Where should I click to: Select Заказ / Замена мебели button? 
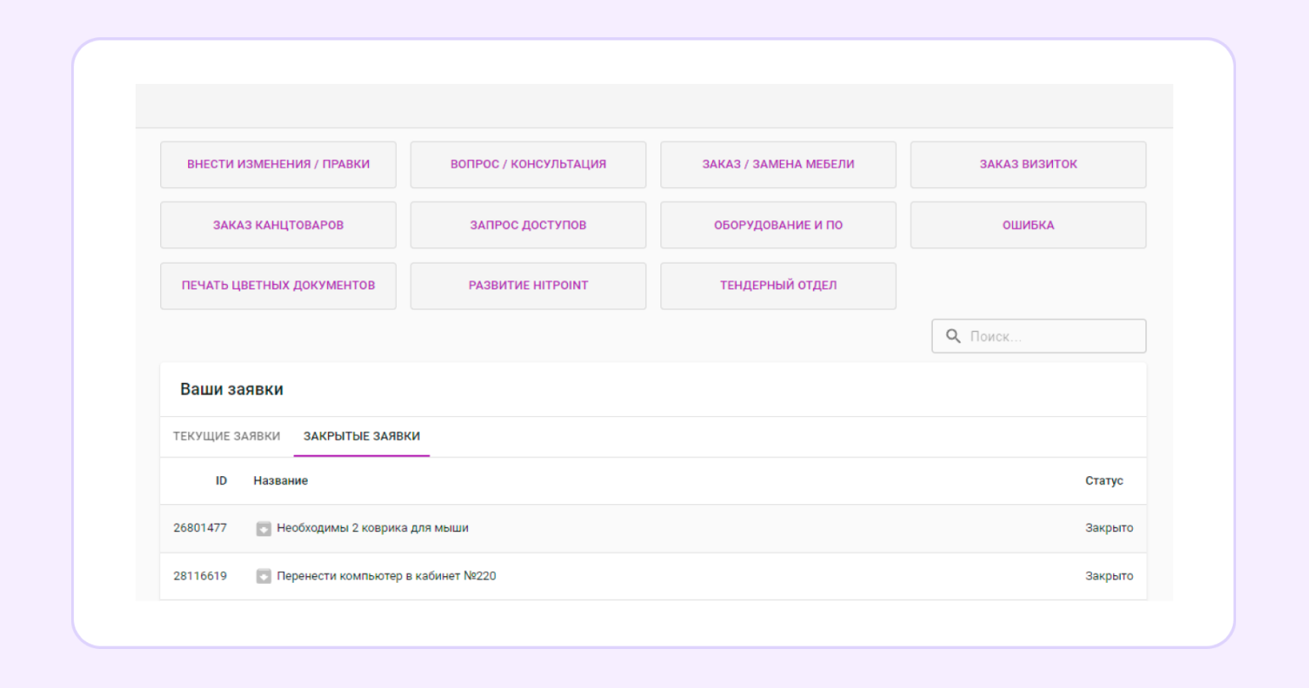click(x=777, y=164)
